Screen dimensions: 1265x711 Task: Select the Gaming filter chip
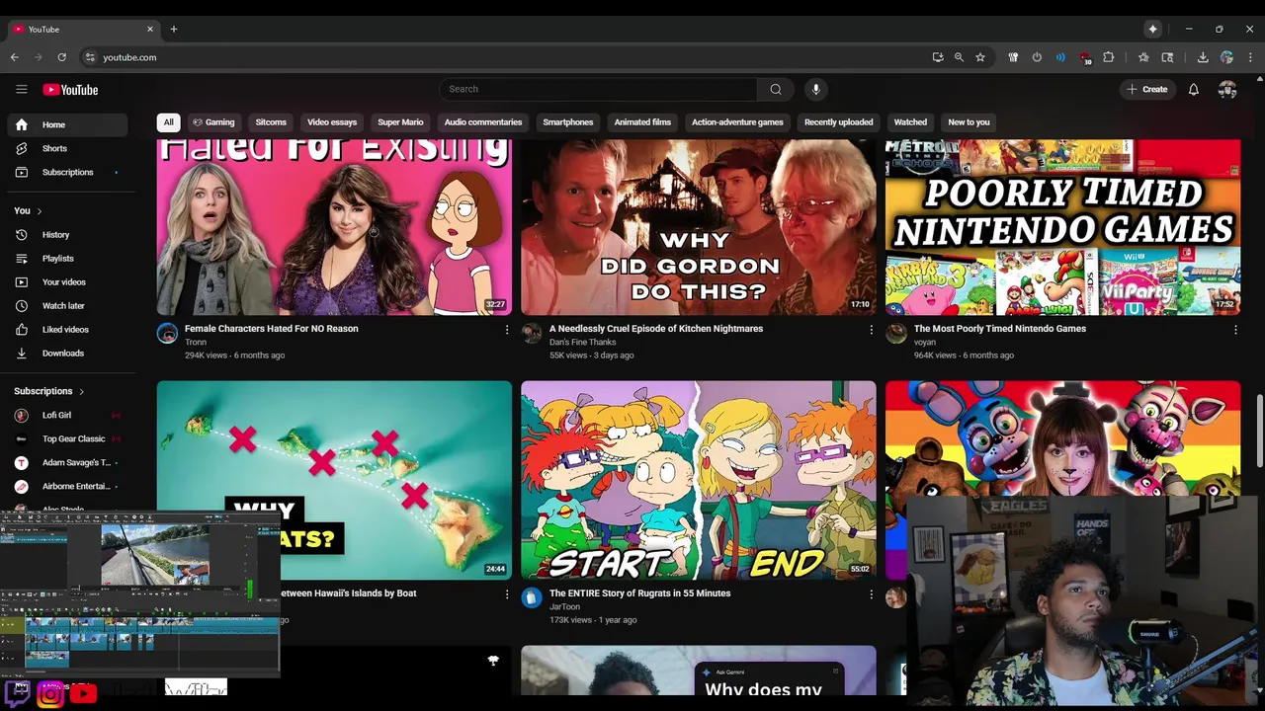(213, 122)
